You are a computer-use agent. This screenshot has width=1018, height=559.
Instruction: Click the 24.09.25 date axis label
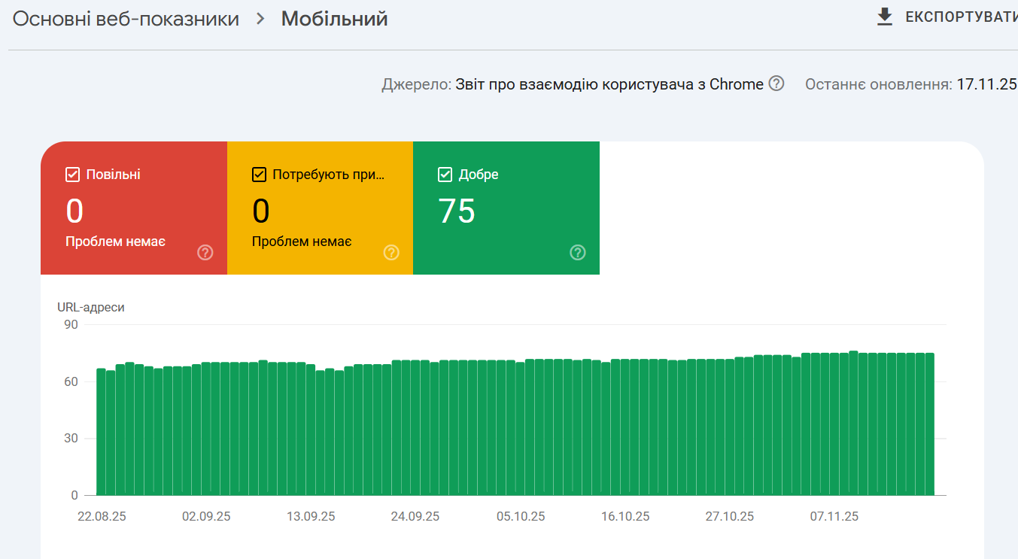point(415,517)
